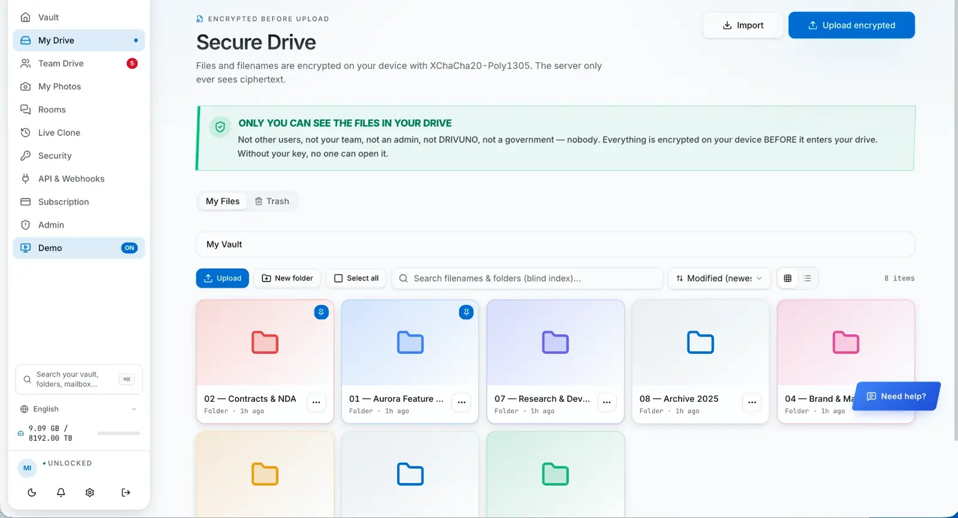The height and width of the screenshot is (518, 958).
Task: Click the My Vault breadcrumb
Action: 225,244
